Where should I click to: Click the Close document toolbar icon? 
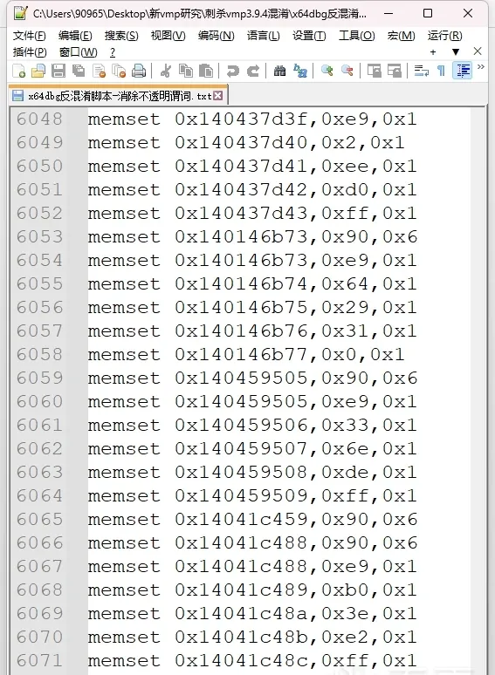pos(99,71)
